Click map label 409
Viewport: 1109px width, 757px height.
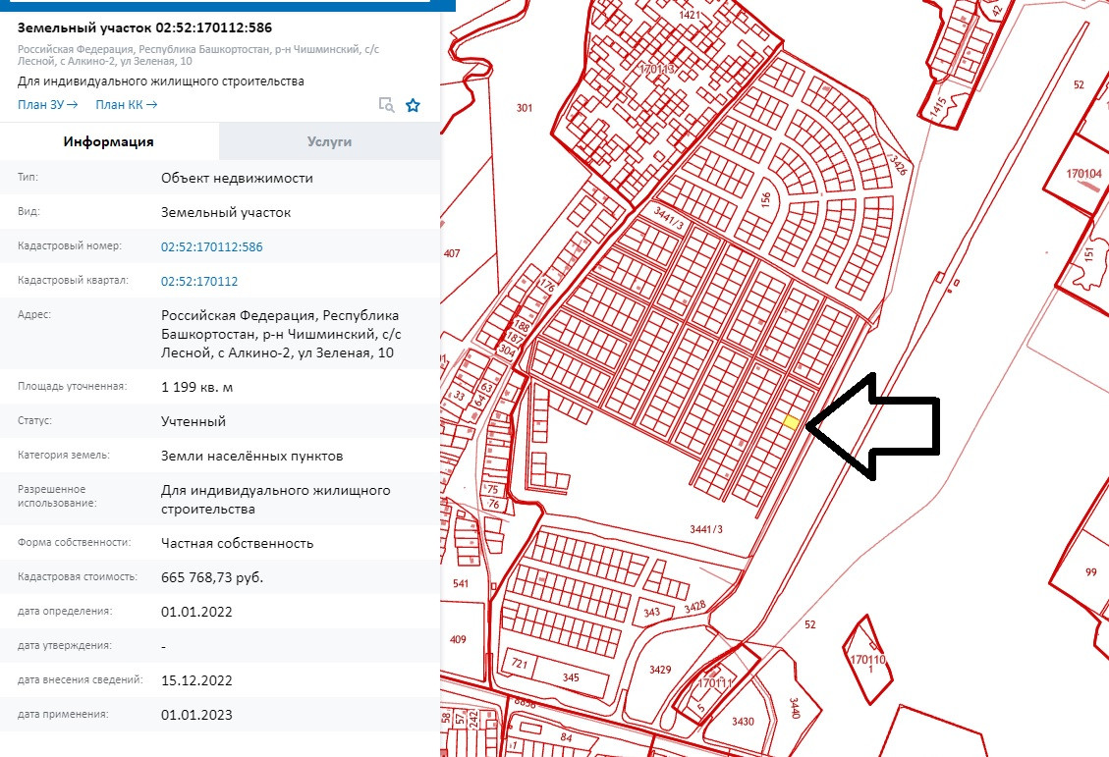coord(458,639)
